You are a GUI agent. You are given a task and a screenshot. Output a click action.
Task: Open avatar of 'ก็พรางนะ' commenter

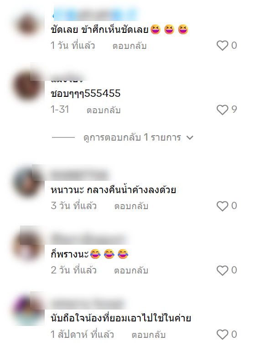click(28, 247)
